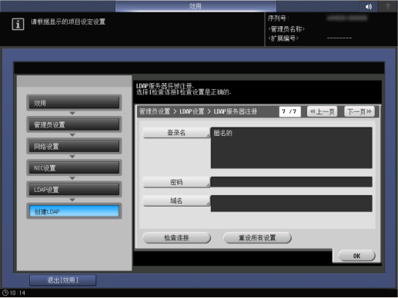Go to 管理员设置 in the sidebar
This screenshot has width=398, height=298.
(x=74, y=124)
